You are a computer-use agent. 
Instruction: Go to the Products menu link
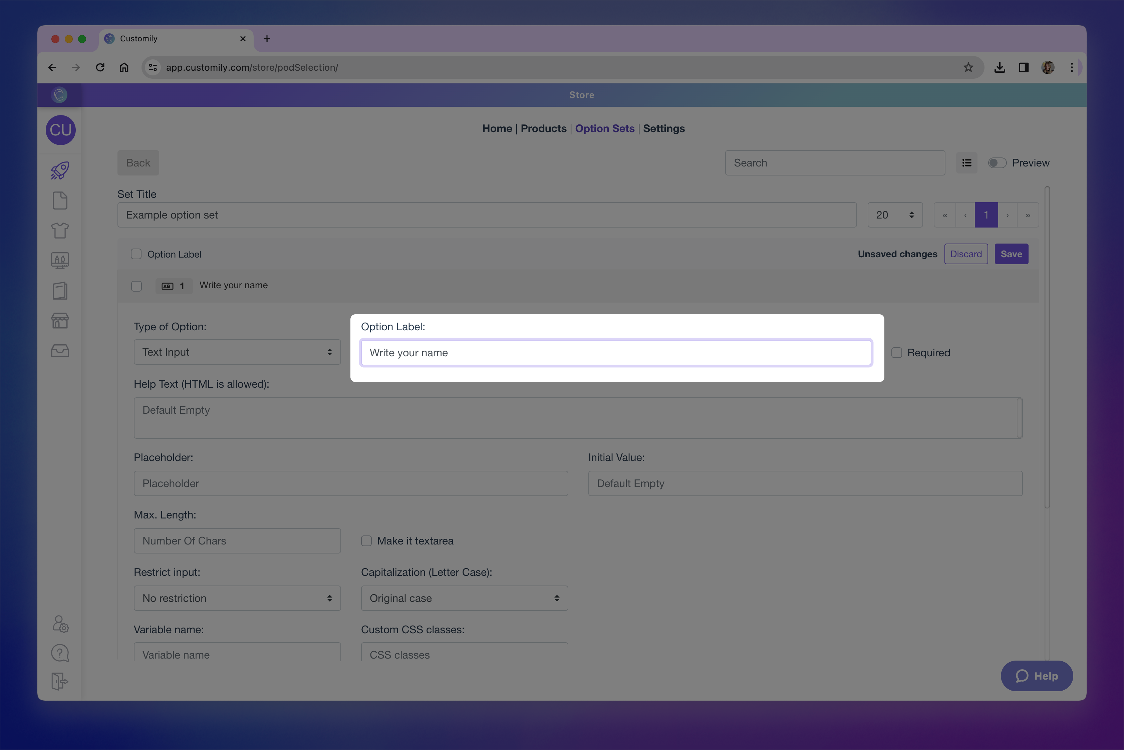coord(543,129)
